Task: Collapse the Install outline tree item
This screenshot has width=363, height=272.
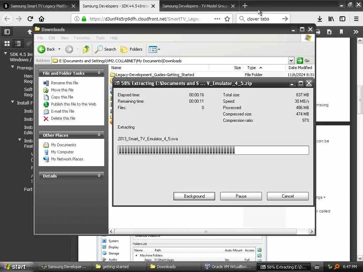Action: point(13,102)
